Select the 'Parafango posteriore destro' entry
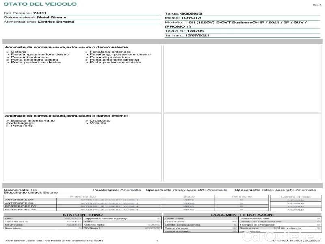The width and height of the screenshot is (325, 244). tap(118, 54)
